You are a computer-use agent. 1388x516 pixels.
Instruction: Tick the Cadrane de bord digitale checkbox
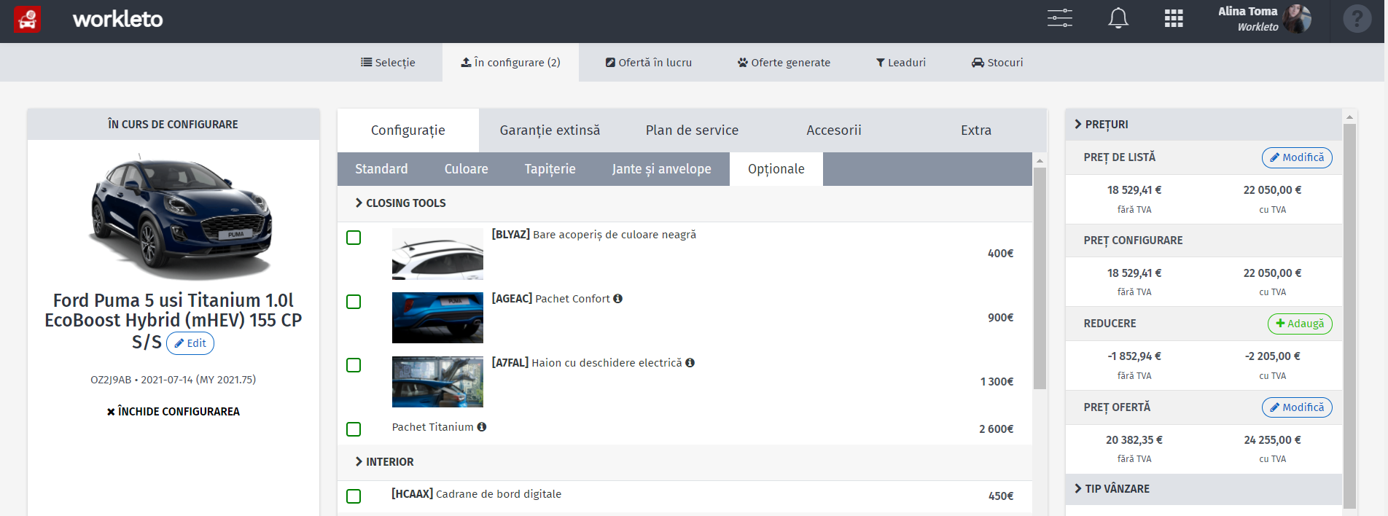[x=354, y=496]
